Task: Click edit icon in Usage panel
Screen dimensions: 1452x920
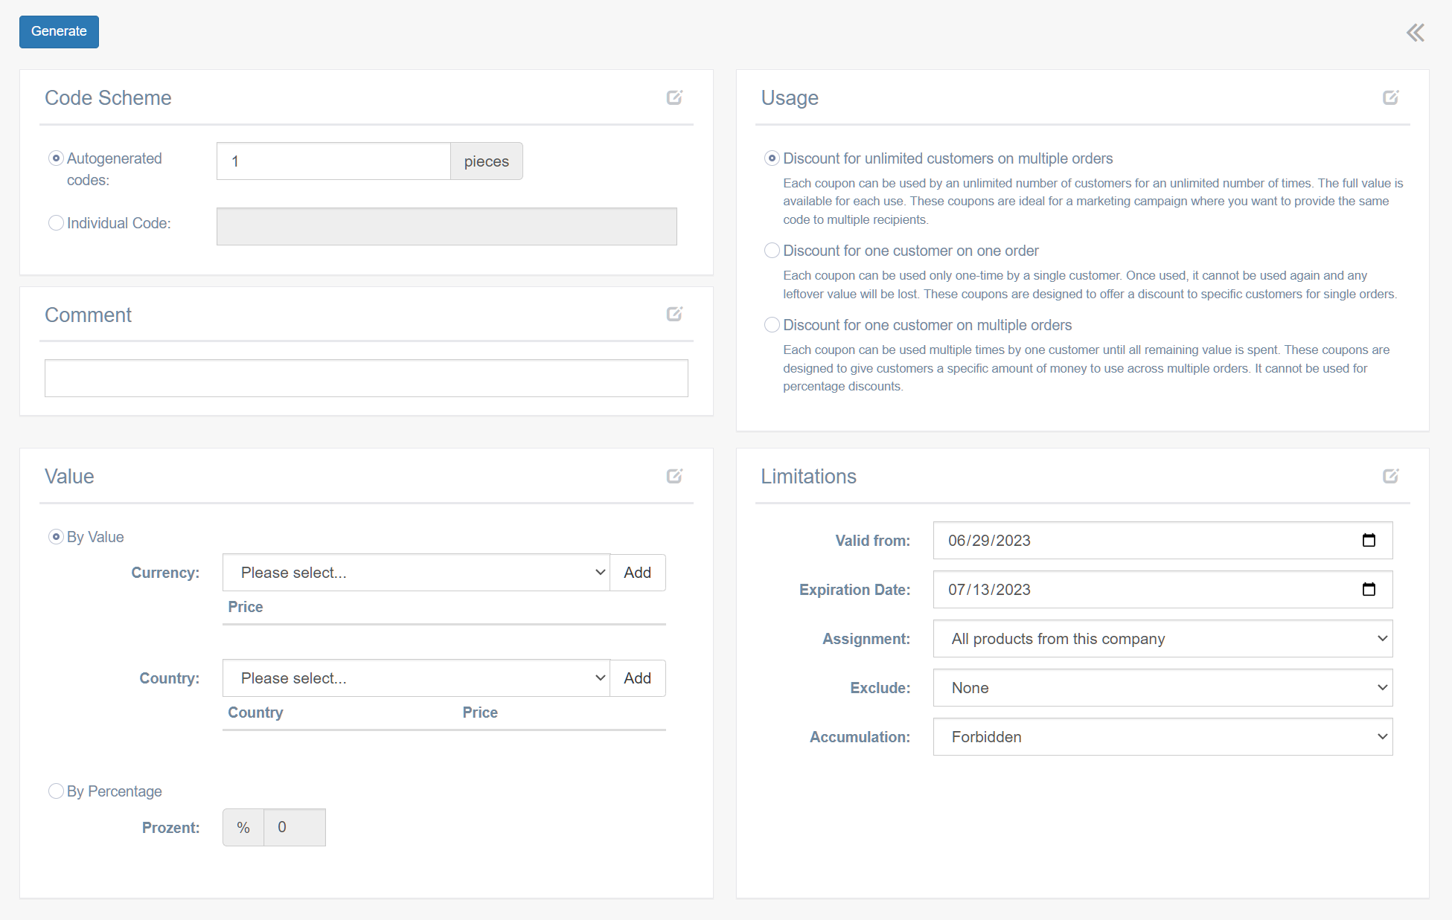Action: click(1390, 97)
